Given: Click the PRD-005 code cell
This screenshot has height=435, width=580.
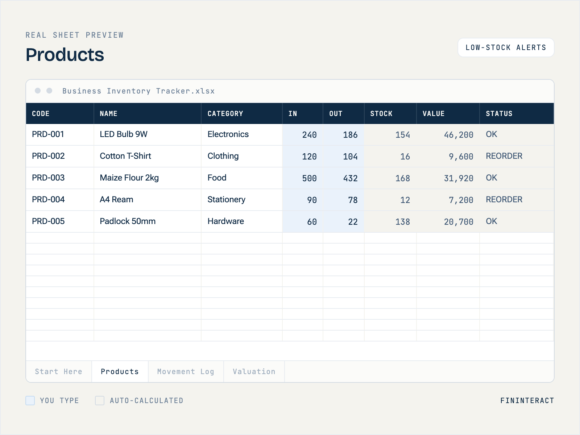Looking at the screenshot, I should 60,221.
